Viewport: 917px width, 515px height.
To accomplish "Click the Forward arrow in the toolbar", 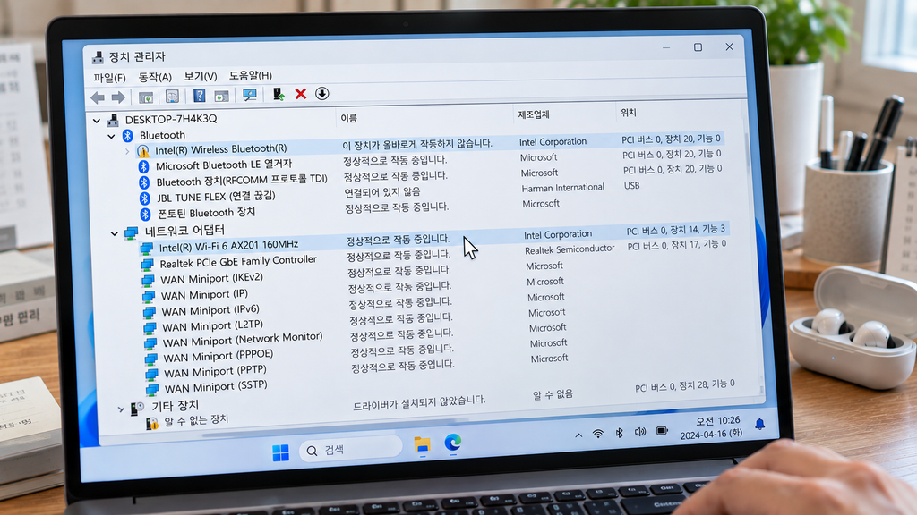I will pyautogui.click(x=118, y=97).
